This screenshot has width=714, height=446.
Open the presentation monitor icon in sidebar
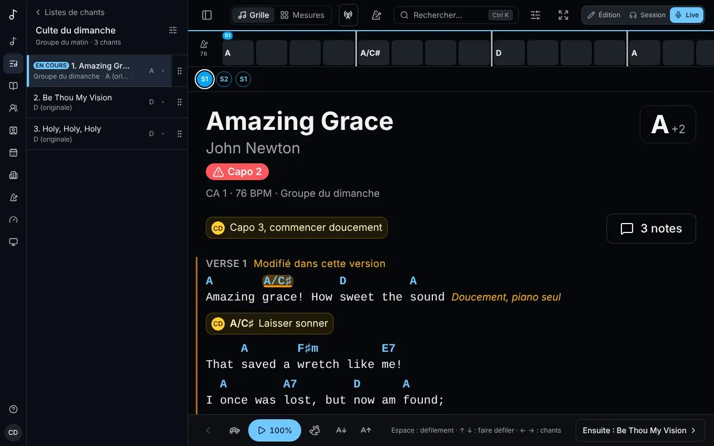click(x=13, y=242)
